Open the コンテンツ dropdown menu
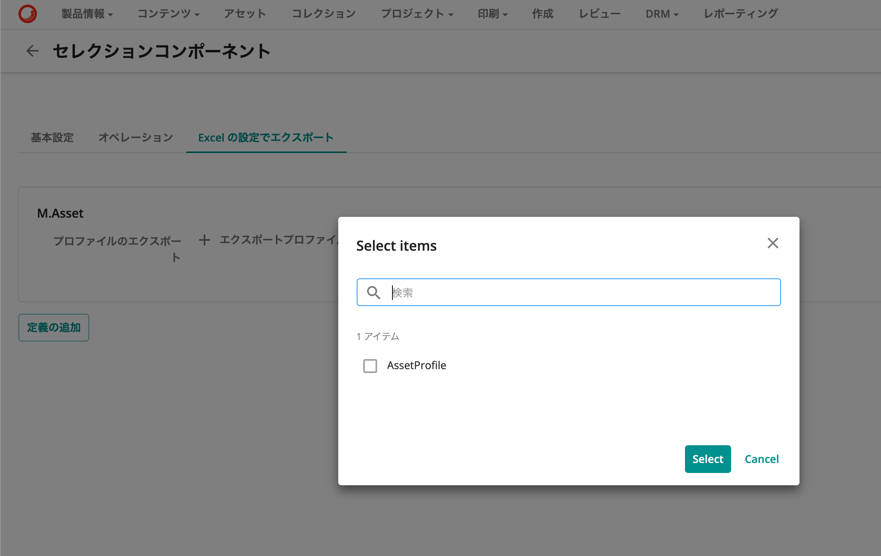This screenshot has height=556, width=881. click(168, 14)
